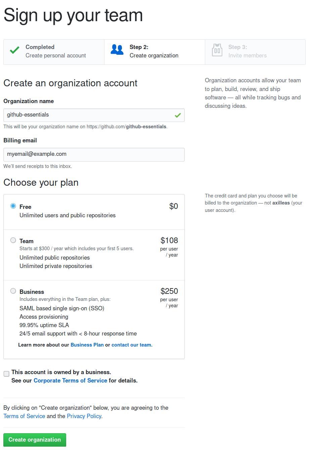Open the Privacy Policy link
Viewport: 309px width, 450px height.
84,416
